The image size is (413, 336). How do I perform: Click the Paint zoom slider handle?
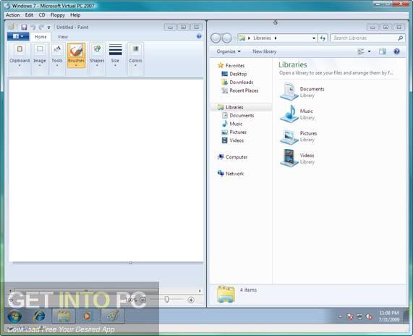pos(167,299)
